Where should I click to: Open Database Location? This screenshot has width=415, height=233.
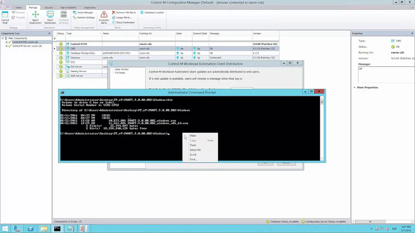pyautogui.click(x=152, y=13)
